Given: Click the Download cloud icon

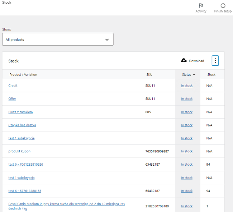Looking at the screenshot, I should 184,60.
